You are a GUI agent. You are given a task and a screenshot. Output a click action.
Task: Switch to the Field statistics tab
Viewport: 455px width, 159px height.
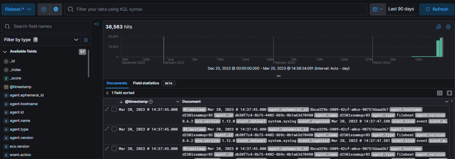146,83
